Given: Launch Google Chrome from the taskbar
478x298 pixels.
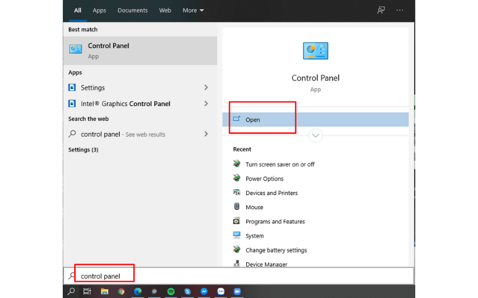Looking at the screenshot, I should (x=121, y=291).
